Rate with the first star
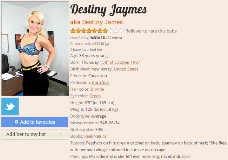 (x=73, y=31)
